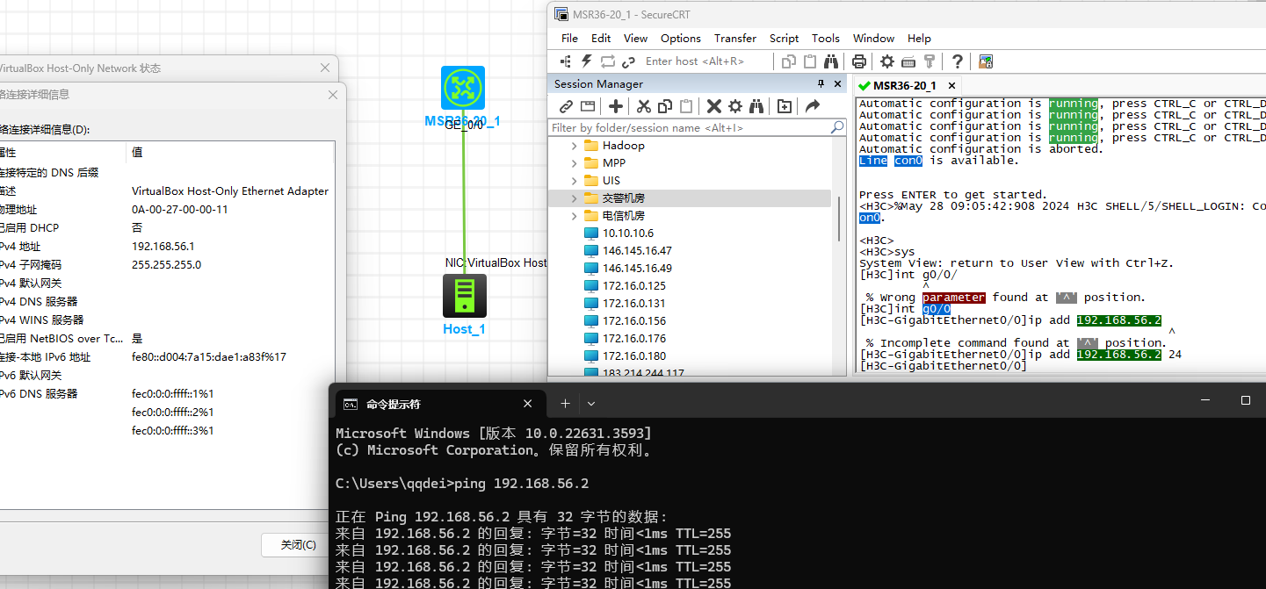Open the 172.16.0.125 session entry

click(x=633, y=286)
